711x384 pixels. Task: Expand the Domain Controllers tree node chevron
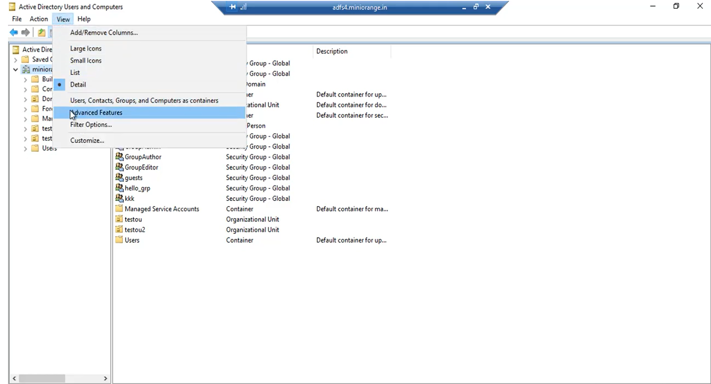coord(25,99)
